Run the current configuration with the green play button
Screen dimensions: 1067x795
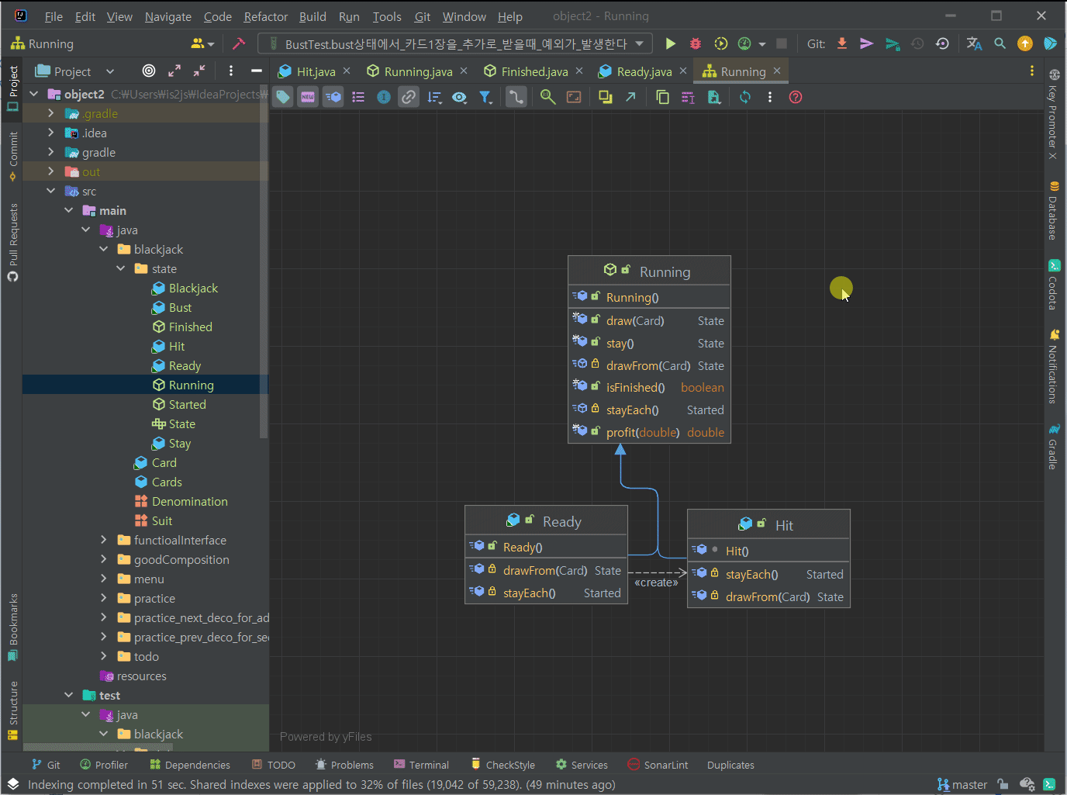(671, 43)
